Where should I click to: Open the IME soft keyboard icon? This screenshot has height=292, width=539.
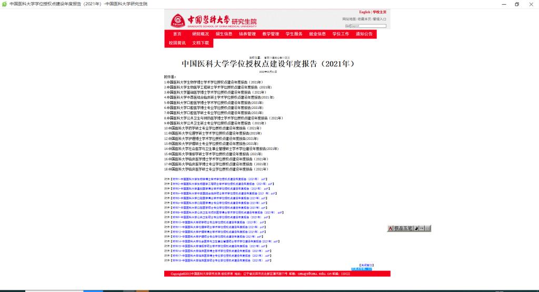click(x=428, y=228)
